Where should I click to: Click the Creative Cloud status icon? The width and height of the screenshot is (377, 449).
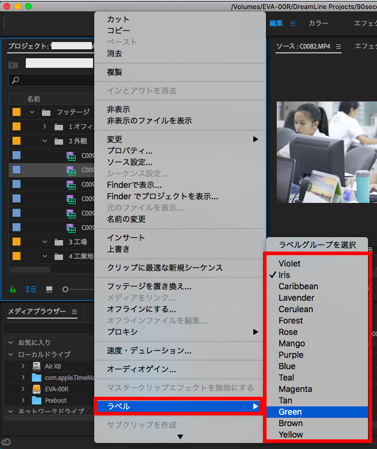pyautogui.click(x=6, y=442)
